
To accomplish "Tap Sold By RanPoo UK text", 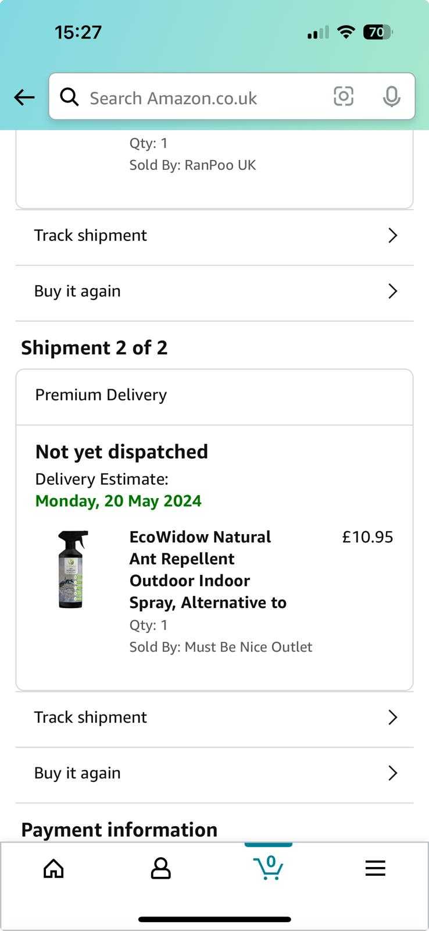I will (x=192, y=165).
